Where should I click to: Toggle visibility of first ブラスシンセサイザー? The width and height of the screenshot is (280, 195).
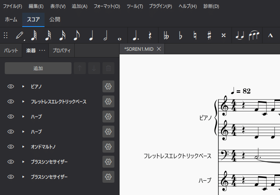[11, 162]
